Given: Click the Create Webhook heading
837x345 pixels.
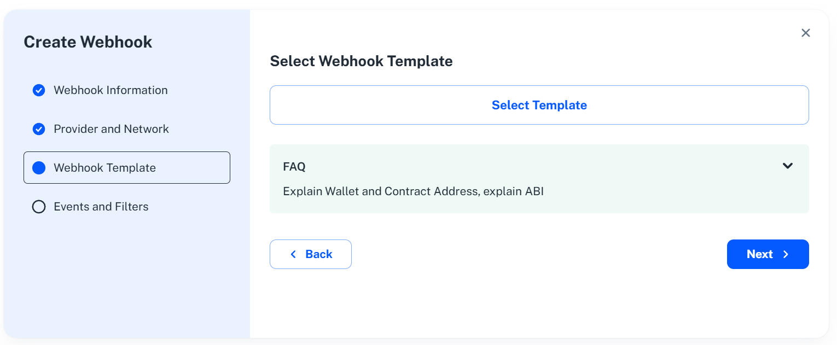Looking at the screenshot, I should click(88, 42).
